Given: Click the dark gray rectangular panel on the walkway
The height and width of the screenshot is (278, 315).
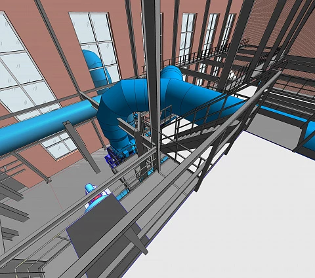Looking at the screenshot, I should tap(96, 224).
